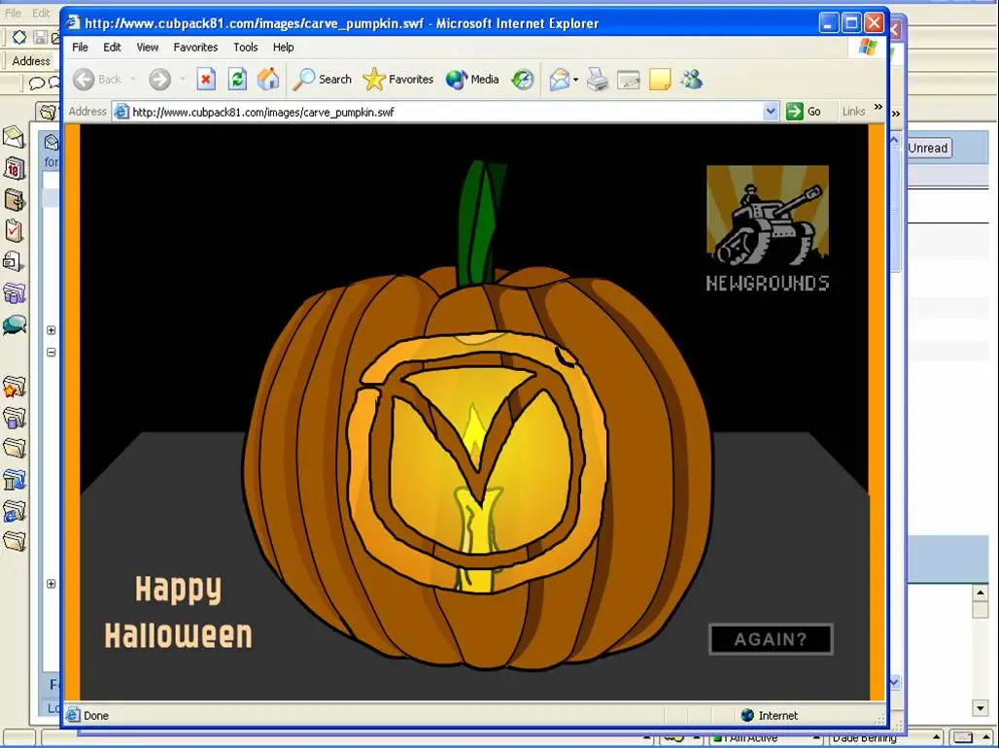Open the Address bar dropdown arrow

pos(771,111)
